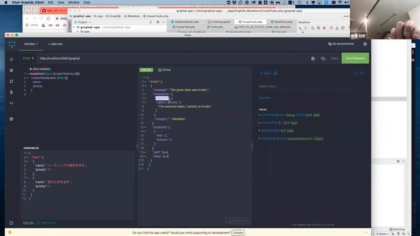Open the Window menu in the menu bar

[73, 3]
